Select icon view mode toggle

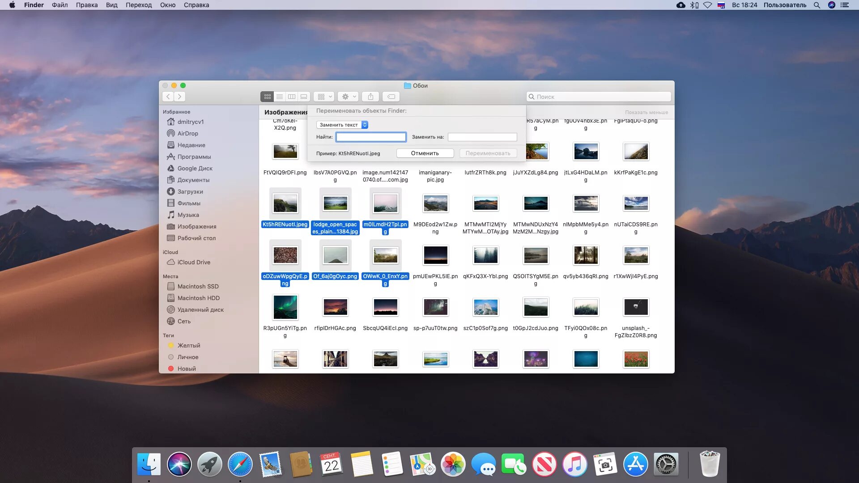point(267,97)
